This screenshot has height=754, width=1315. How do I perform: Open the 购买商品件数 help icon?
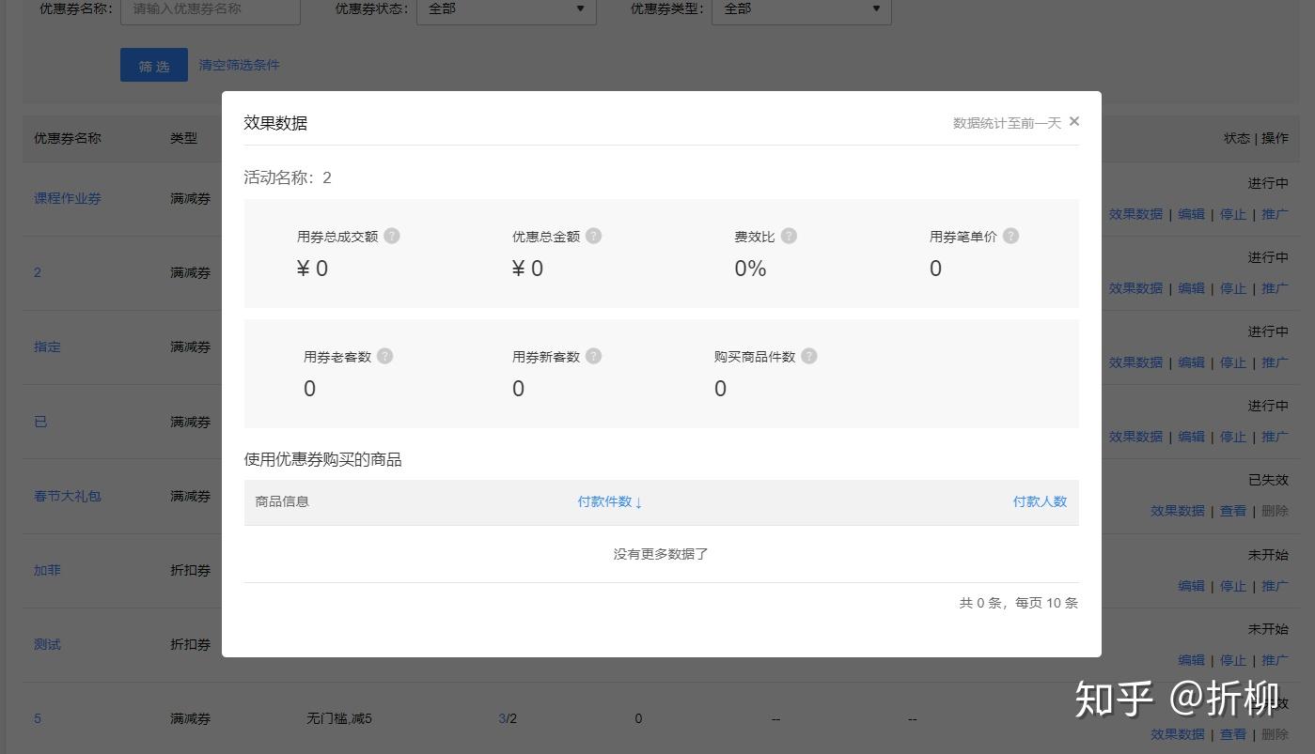809,356
